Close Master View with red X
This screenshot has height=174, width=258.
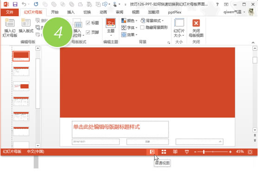196,28
